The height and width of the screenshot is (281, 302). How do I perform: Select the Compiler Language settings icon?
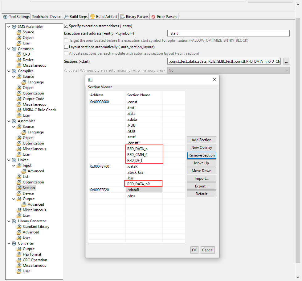point(24,82)
